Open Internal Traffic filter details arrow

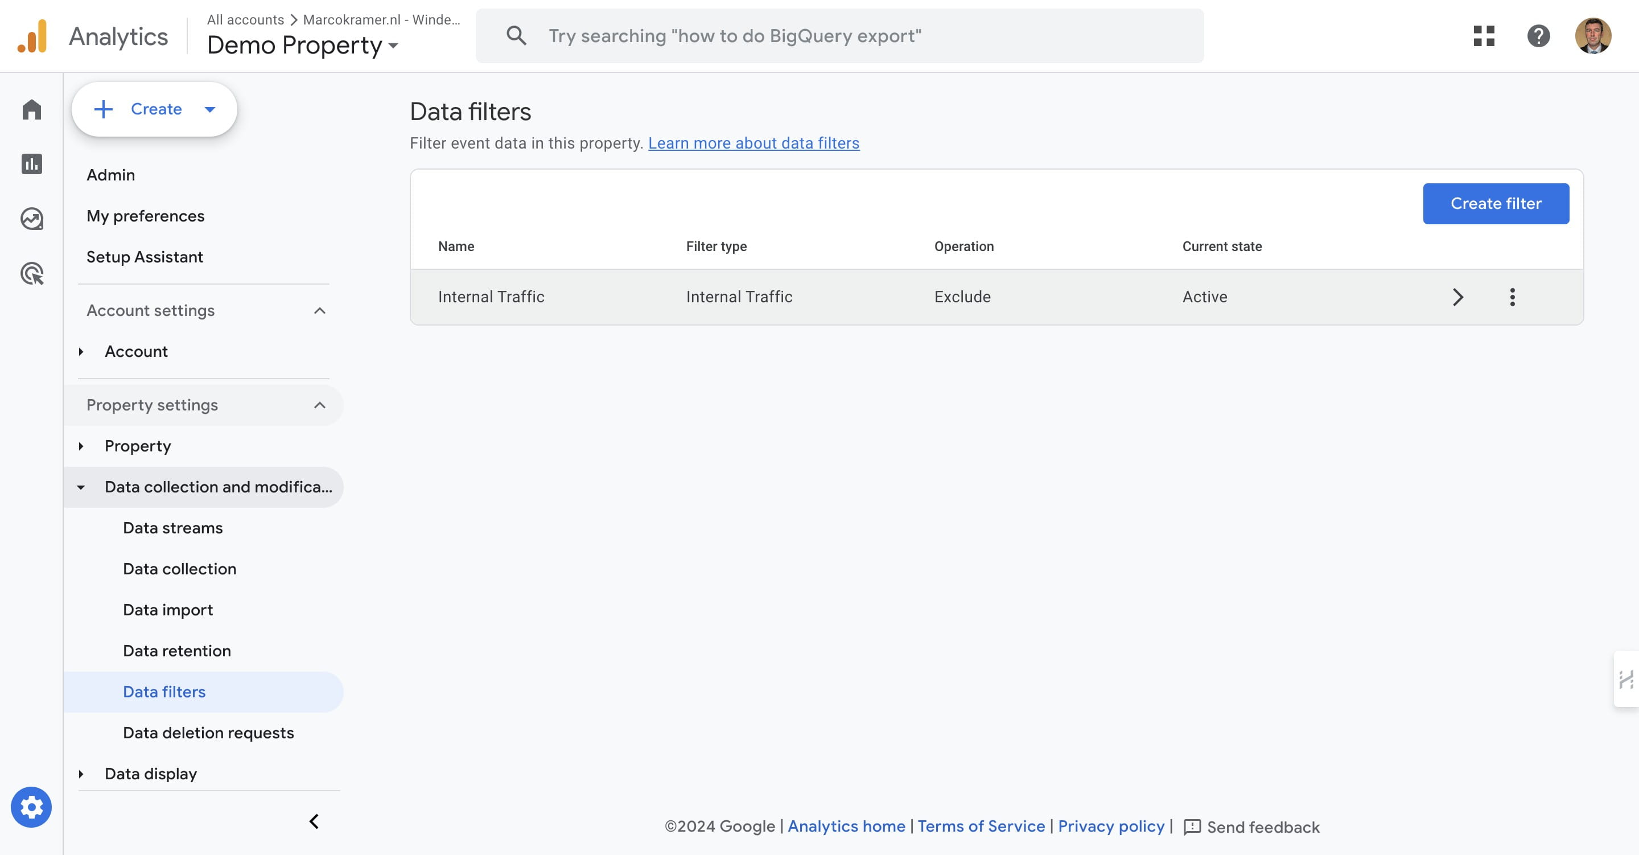point(1457,297)
